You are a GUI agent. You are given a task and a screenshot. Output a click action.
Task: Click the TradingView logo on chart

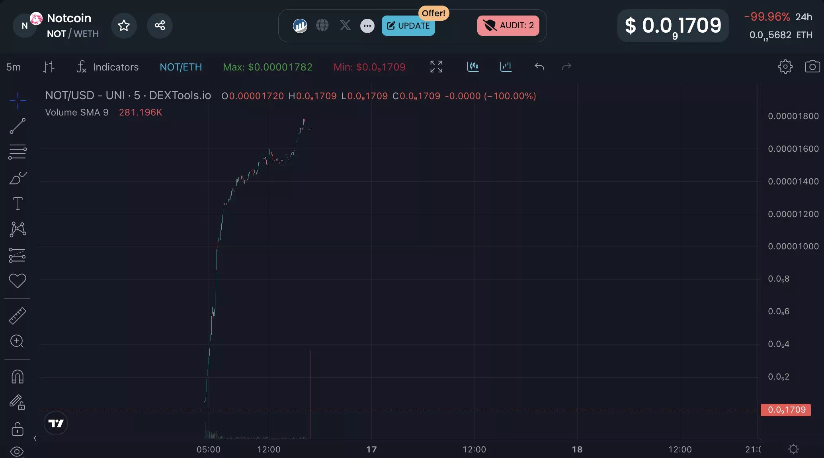click(56, 423)
